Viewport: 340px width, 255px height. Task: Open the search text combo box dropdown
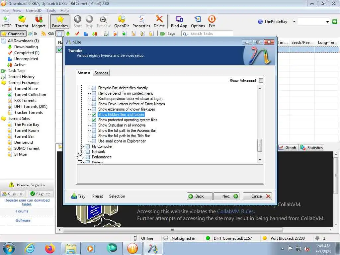click(327, 22)
